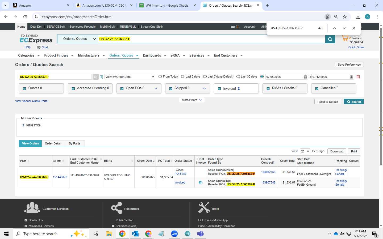Bookmark this page with star icon
This screenshot has height=239, width=383.
tap(345, 17)
